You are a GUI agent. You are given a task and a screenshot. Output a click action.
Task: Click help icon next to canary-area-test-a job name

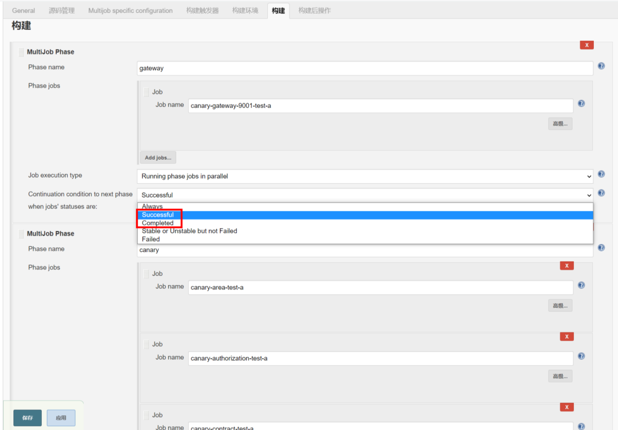point(581,285)
